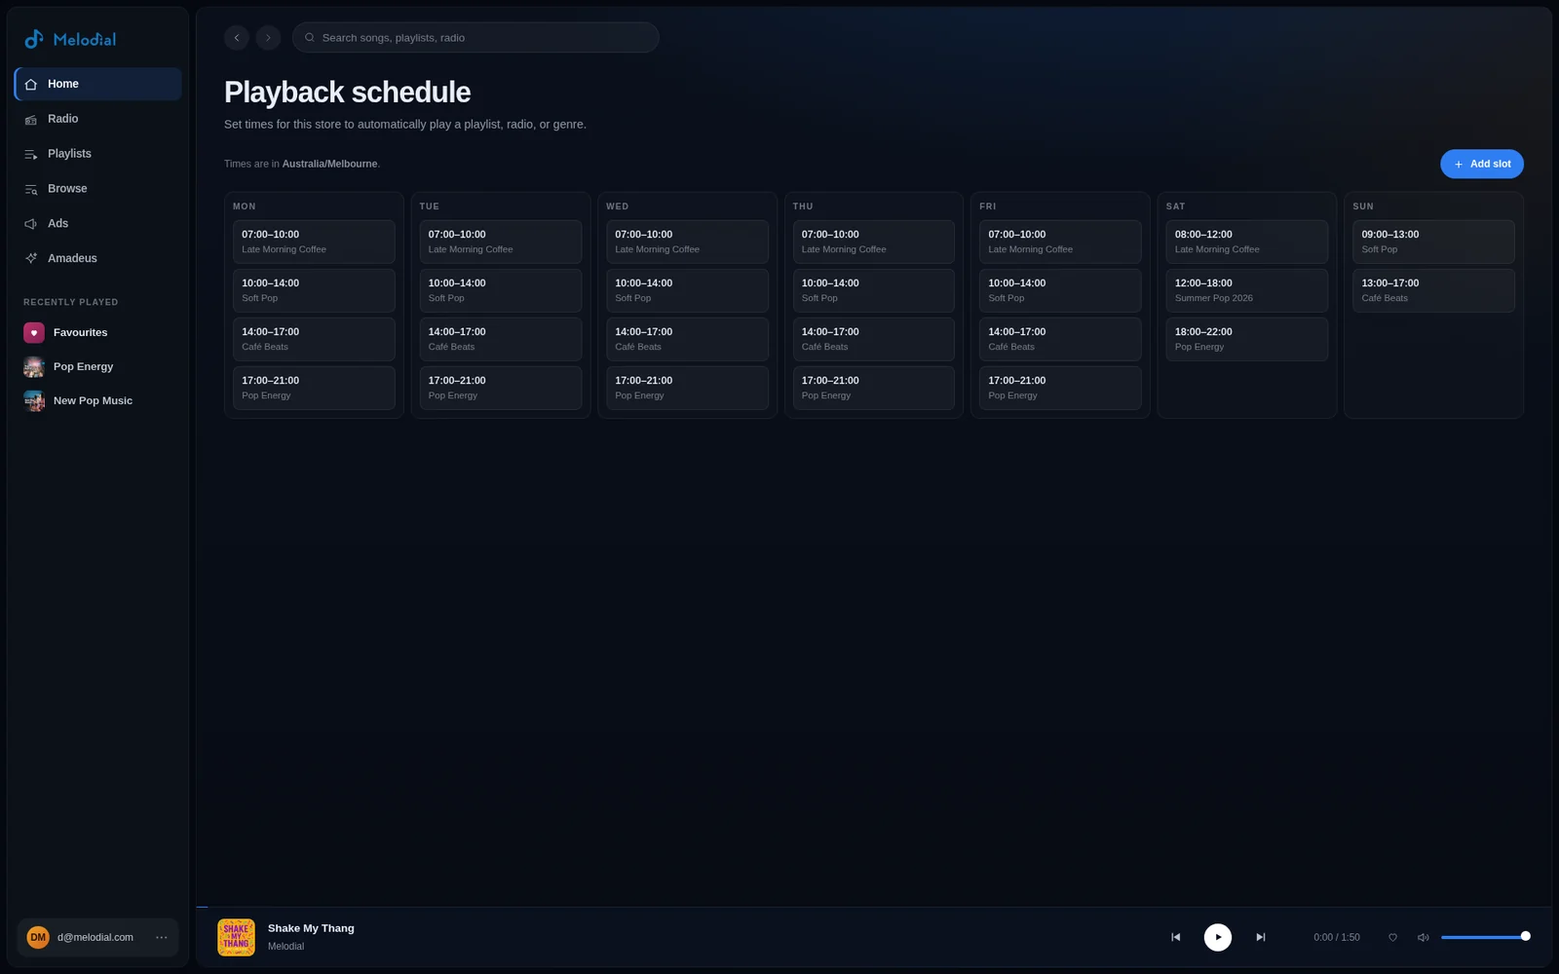Viewport: 1559px width, 974px height.
Task: Click the track progress bar
Action: 874,907
